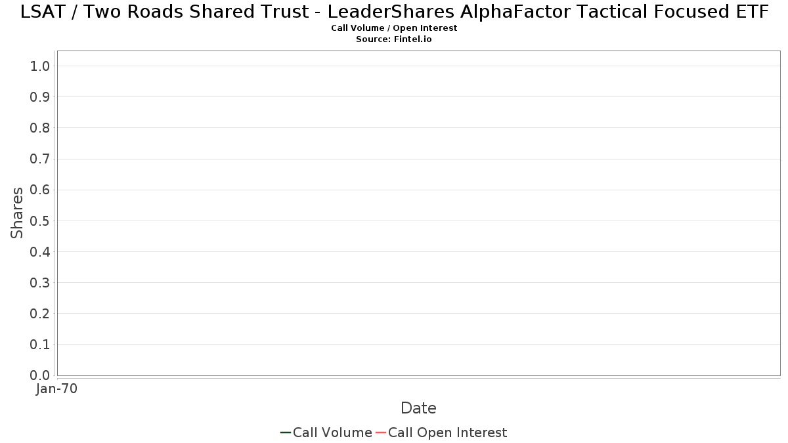Click the Date x-axis title
788x443 pixels.
point(418,408)
